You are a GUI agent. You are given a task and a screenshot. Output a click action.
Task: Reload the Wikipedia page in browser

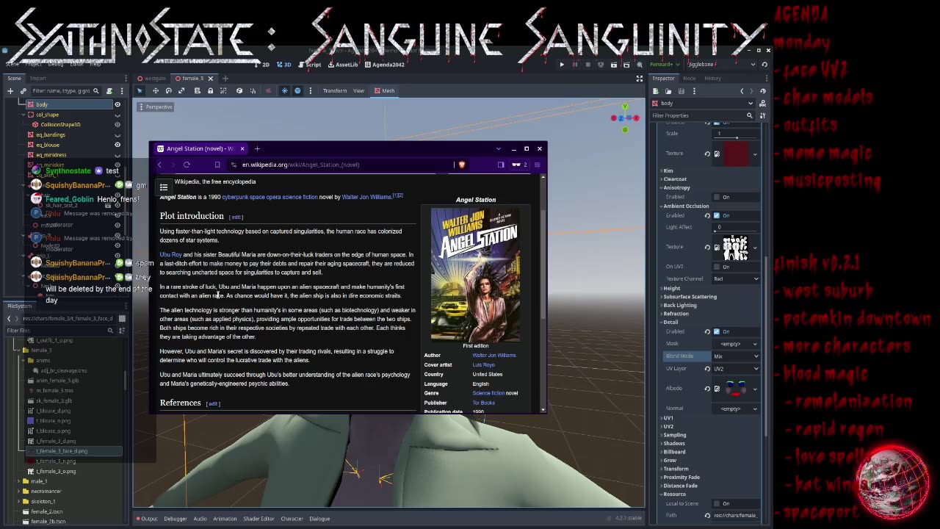pyautogui.click(x=187, y=165)
